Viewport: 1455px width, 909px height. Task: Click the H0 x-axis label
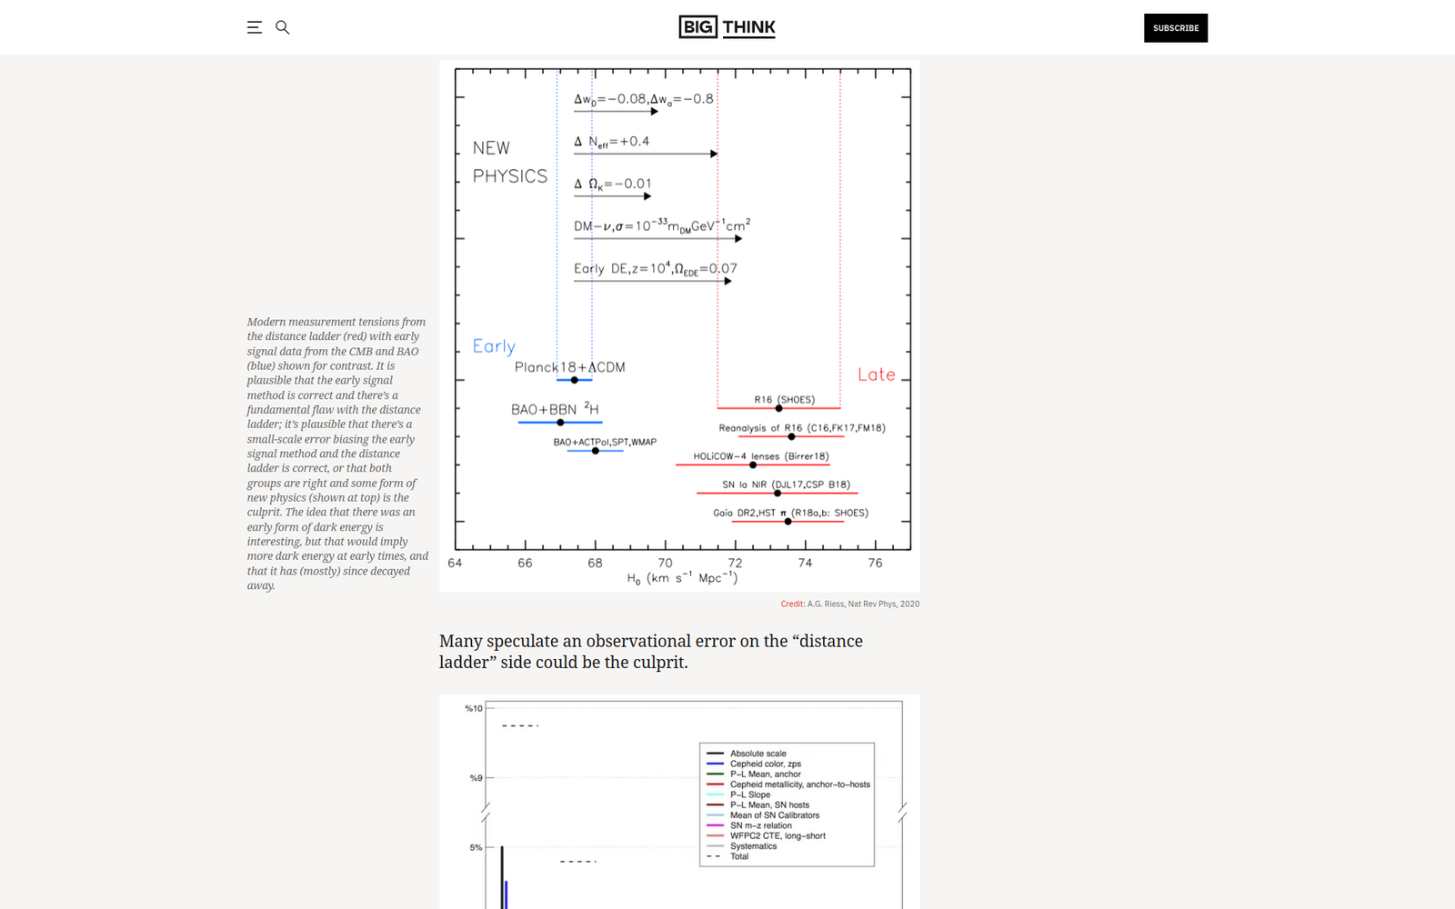coord(682,578)
